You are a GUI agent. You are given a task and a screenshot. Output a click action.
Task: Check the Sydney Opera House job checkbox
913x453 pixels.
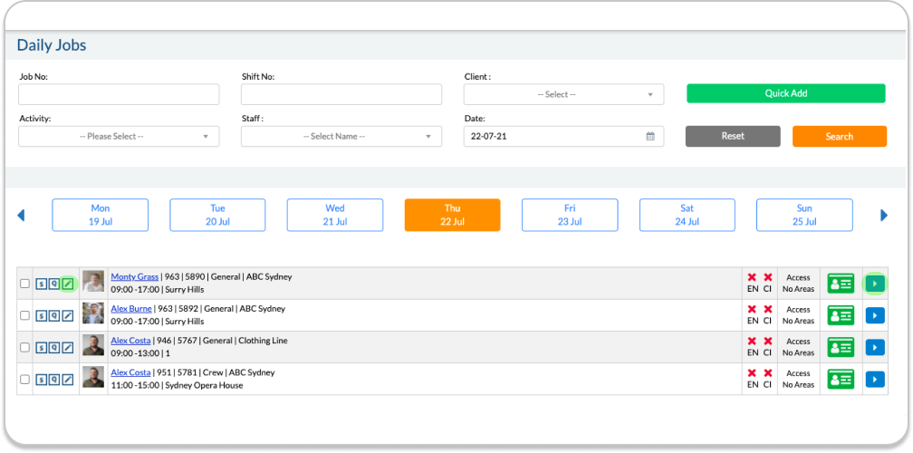click(24, 379)
